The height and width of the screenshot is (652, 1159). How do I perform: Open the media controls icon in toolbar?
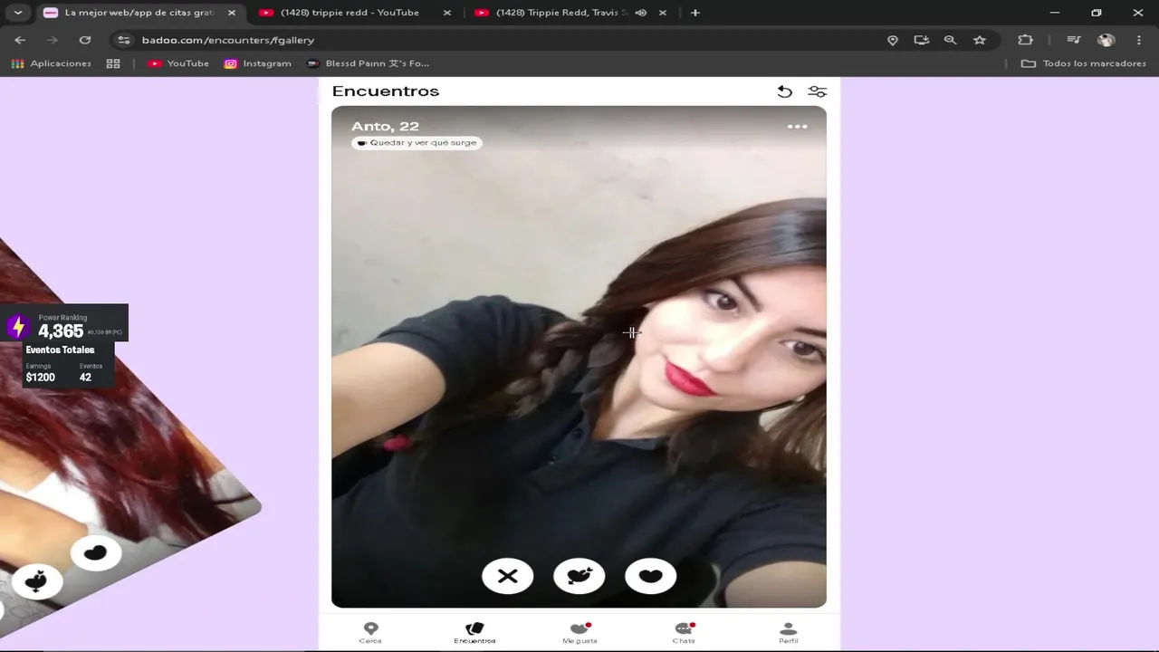click(x=1074, y=40)
